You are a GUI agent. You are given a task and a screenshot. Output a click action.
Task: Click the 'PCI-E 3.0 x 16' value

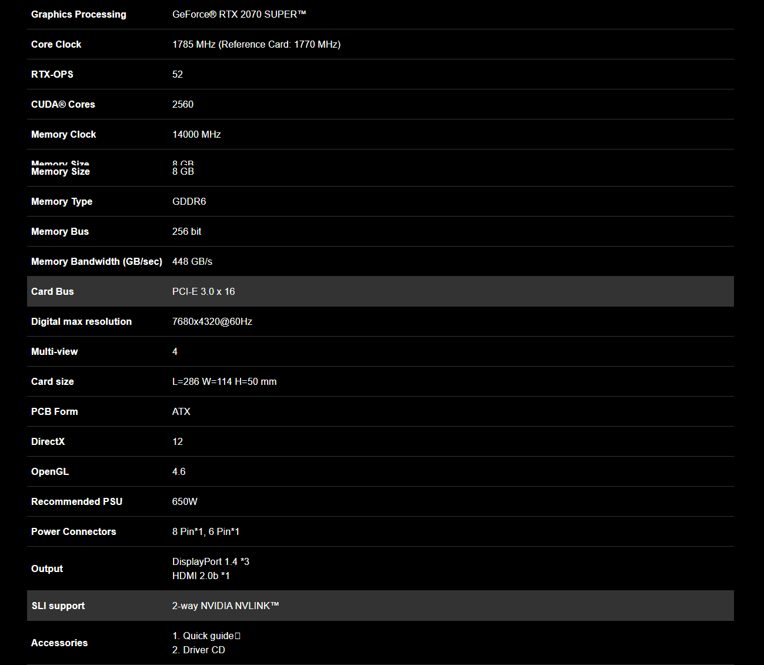pos(203,291)
